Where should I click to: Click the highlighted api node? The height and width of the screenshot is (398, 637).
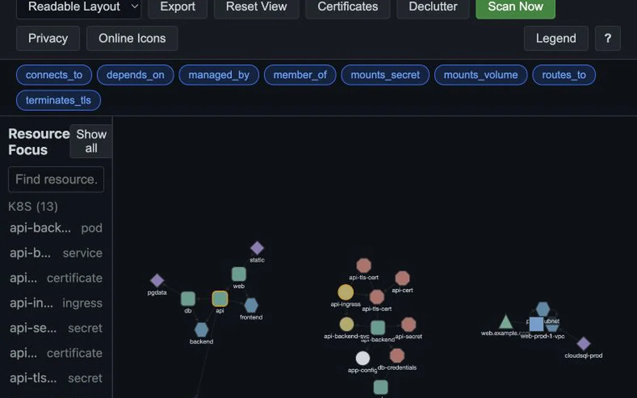click(220, 299)
